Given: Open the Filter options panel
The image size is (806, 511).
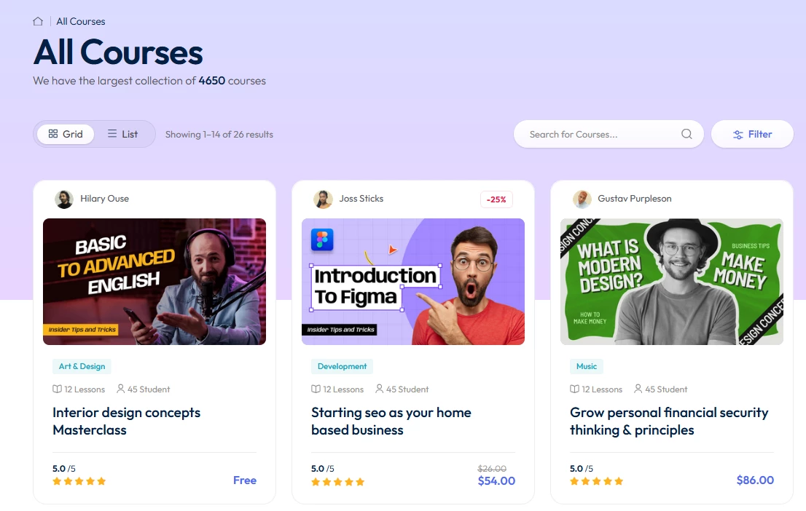Looking at the screenshot, I should (x=752, y=134).
